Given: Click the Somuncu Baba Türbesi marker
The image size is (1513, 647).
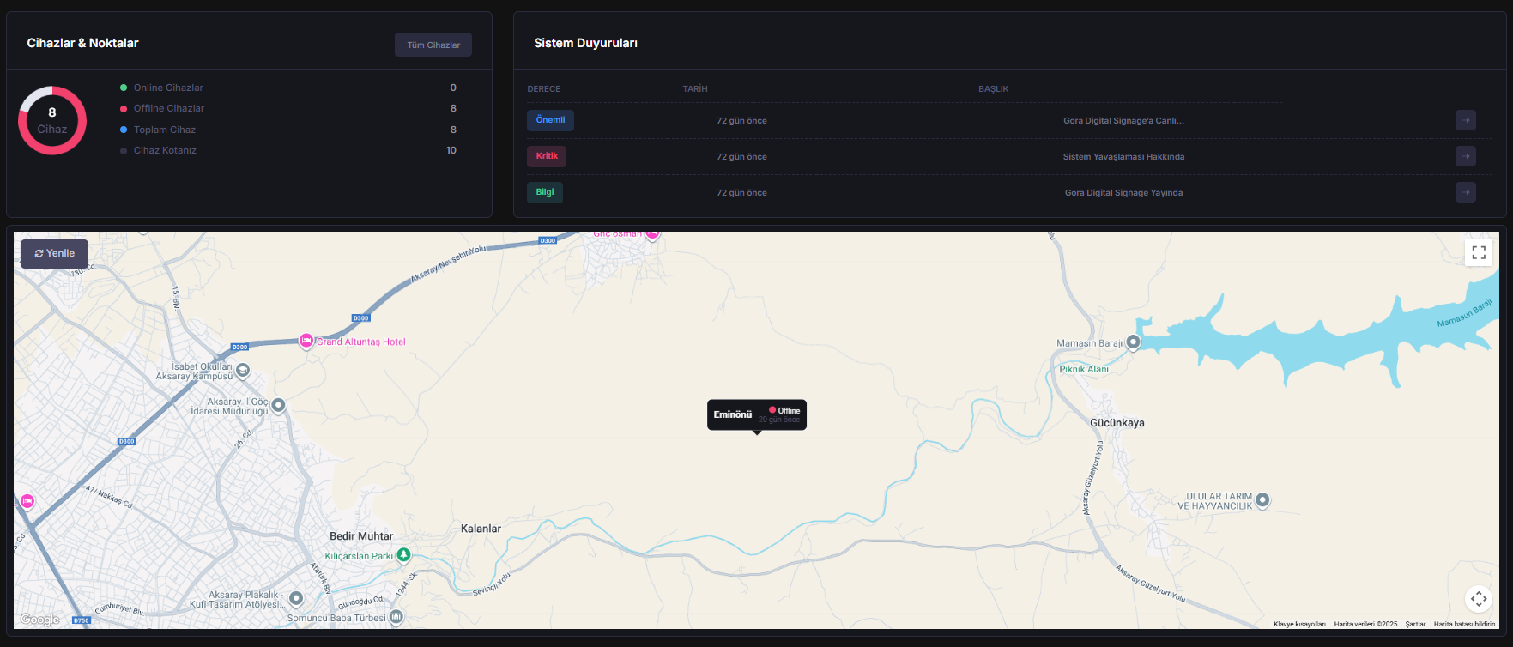Looking at the screenshot, I should (x=396, y=616).
